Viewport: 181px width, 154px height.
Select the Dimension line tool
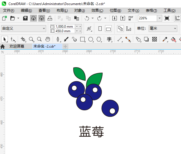(120, 39)
